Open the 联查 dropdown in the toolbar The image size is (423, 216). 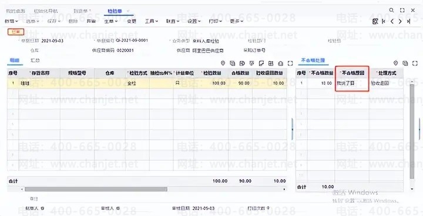pyautogui.click(x=173, y=21)
